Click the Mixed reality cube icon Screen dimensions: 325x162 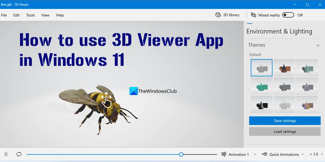[x=253, y=15]
